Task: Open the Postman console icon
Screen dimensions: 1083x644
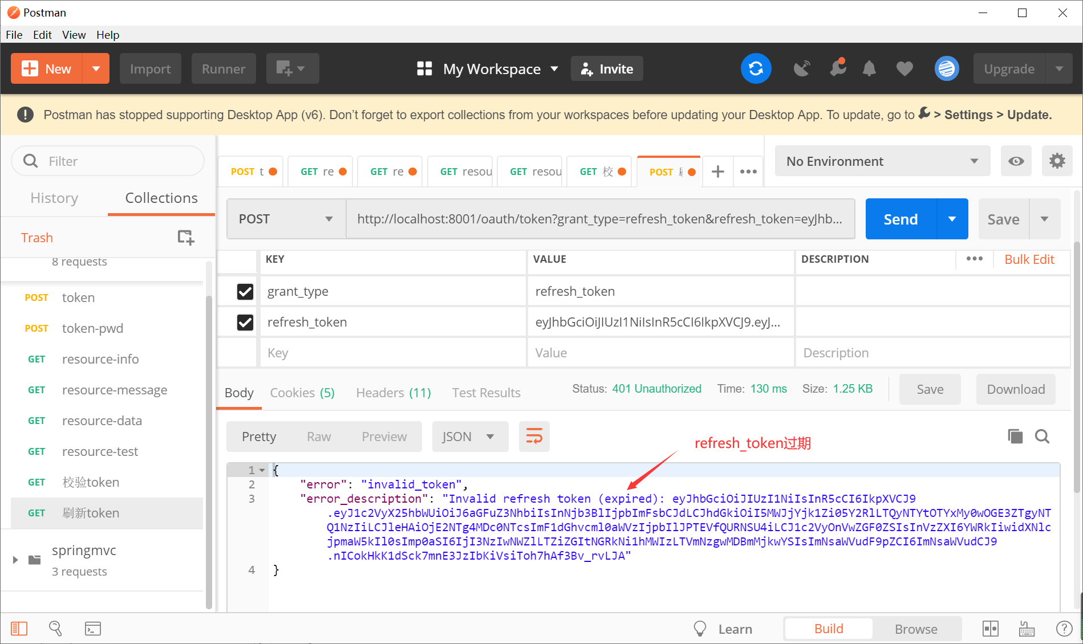Action: pos(93,629)
